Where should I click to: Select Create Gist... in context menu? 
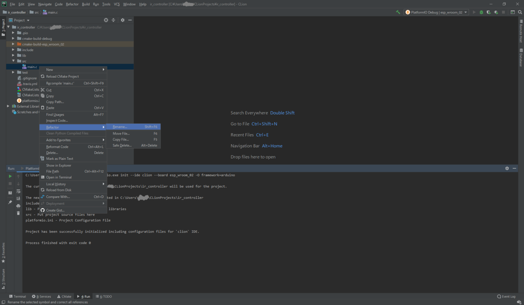point(73,210)
